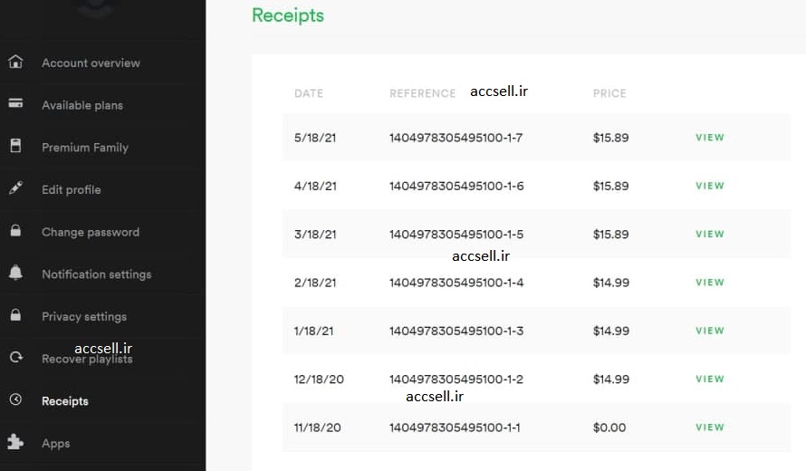806x471 pixels.
Task: Click the Premium Family device icon
Action: (15, 146)
